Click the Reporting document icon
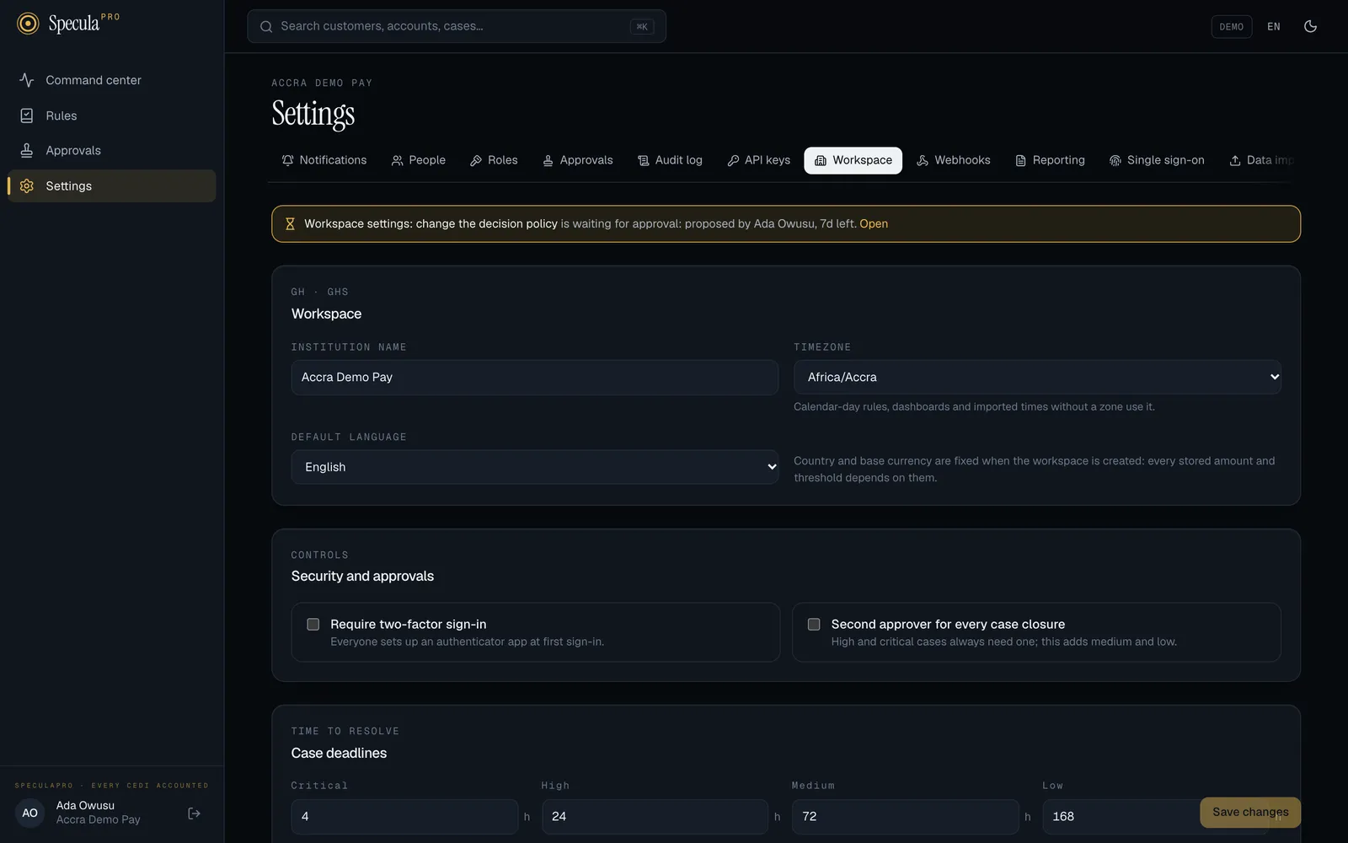1348x843 pixels. [1020, 160]
